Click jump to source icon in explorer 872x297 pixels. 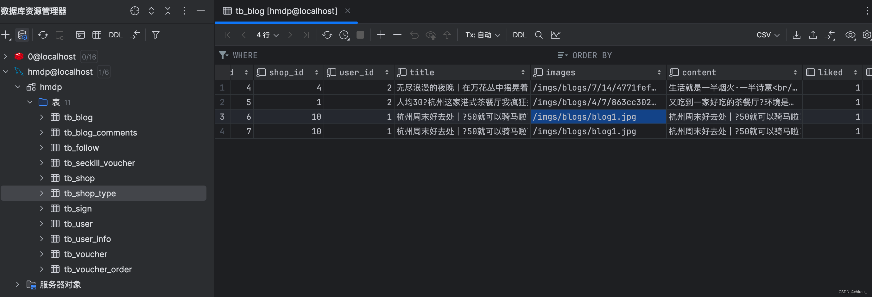point(135,35)
